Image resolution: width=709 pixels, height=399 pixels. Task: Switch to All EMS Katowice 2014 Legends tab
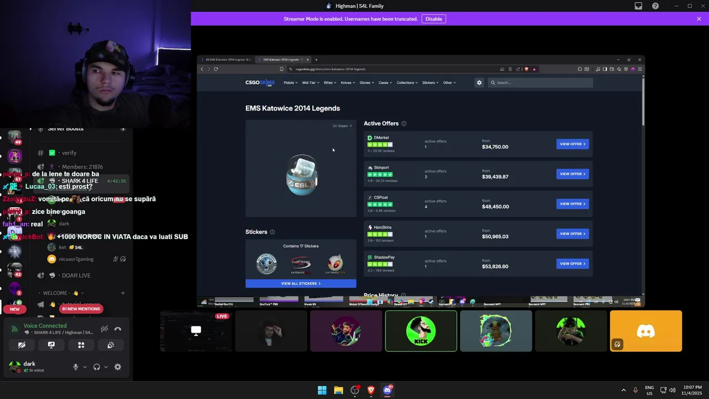coord(228,60)
